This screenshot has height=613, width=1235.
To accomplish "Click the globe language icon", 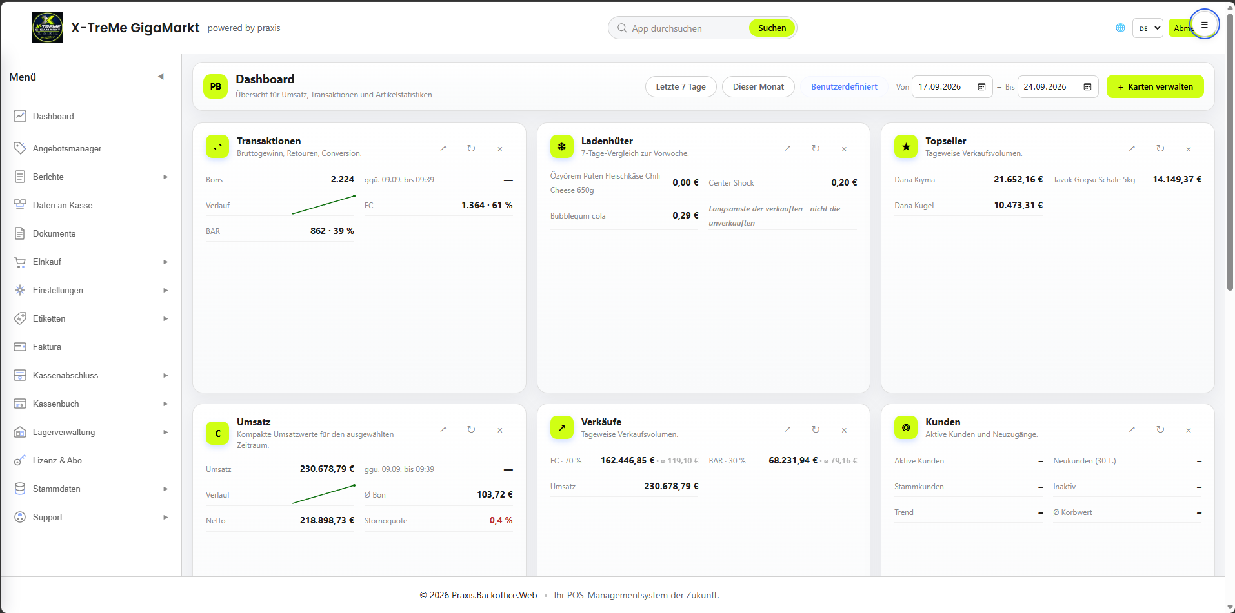I will [1120, 28].
